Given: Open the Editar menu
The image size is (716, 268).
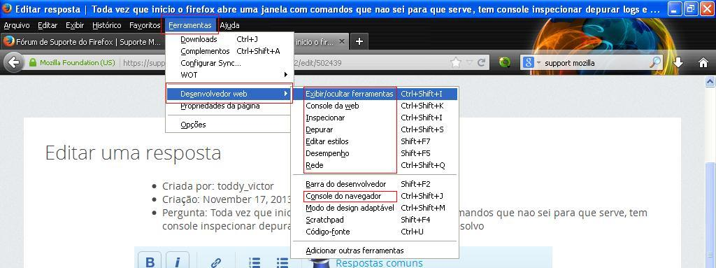Looking at the screenshot, I should tap(48, 26).
